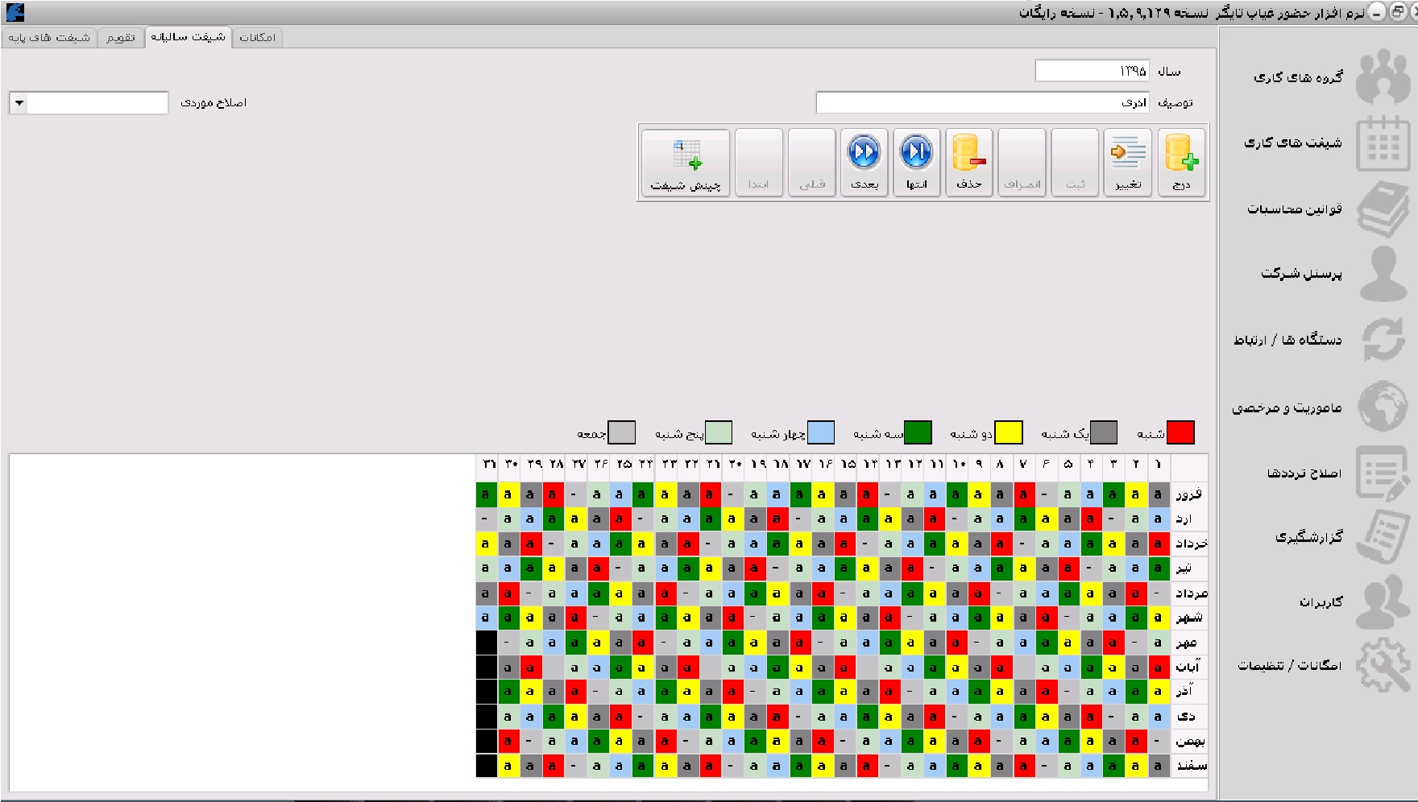This screenshot has width=1418, height=802.
Task: Select the مهر month row header
Action: [1189, 643]
